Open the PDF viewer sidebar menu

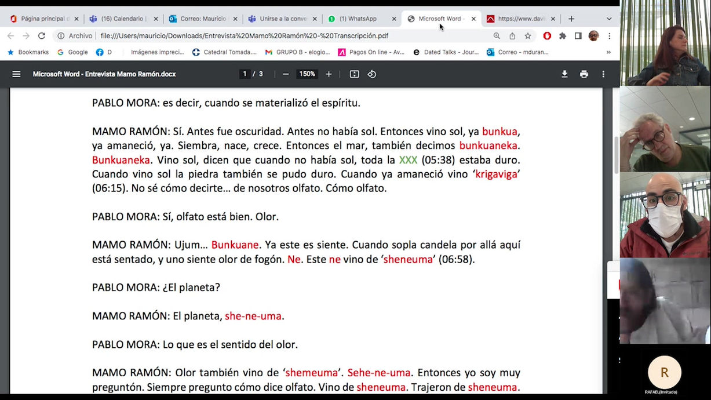click(16, 74)
